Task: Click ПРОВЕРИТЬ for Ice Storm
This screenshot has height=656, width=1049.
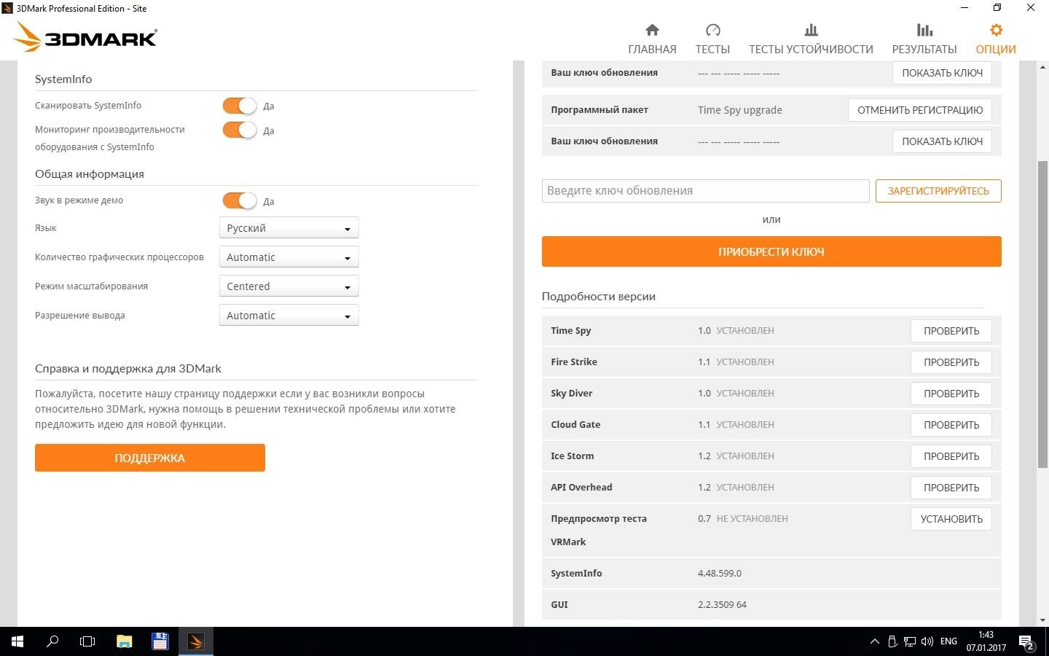Action: point(951,456)
